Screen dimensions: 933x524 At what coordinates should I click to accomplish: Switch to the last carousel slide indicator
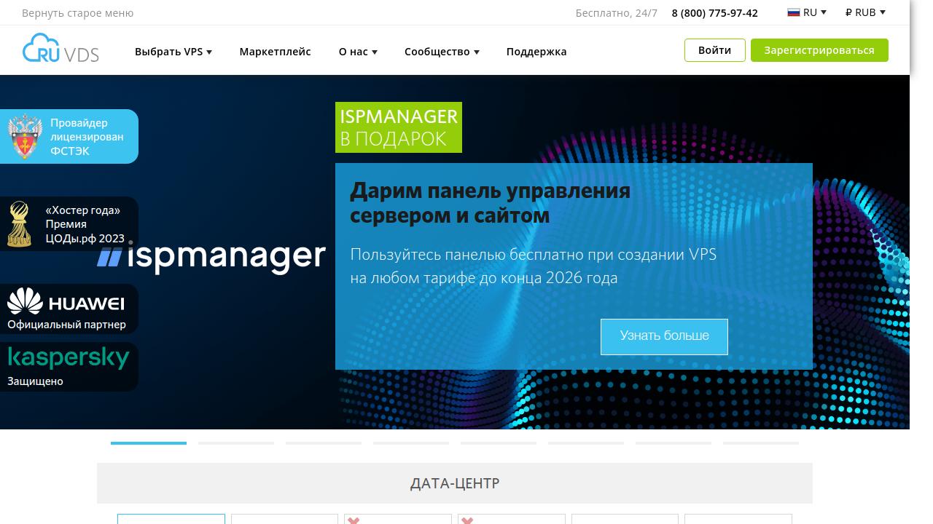[761, 442]
